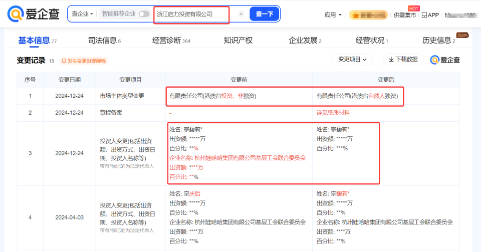
Task: Toggle the 智能推荐企业 switch
Action: [144, 14]
